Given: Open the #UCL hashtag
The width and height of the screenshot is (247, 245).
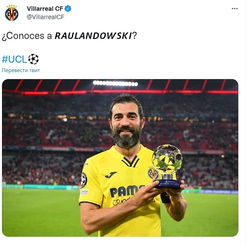Looking at the screenshot, I should [x=14, y=60].
